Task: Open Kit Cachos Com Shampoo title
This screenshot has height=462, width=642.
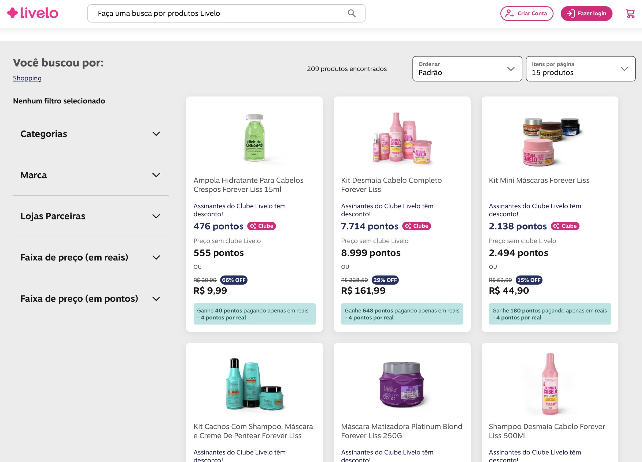Action: point(253,431)
